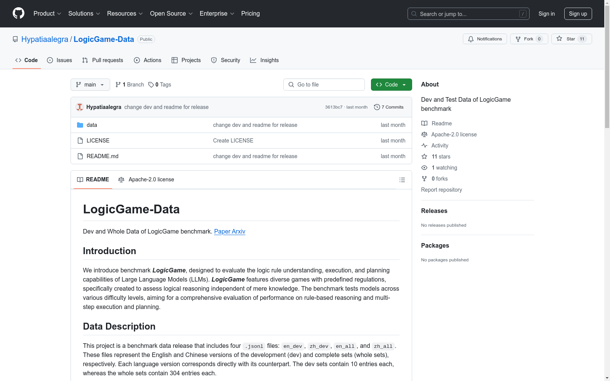The width and height of the screenshot is (610, 381).
Task: Click the repository icon beside Hypatiaalegra
Action: click(x=15, y=39)
